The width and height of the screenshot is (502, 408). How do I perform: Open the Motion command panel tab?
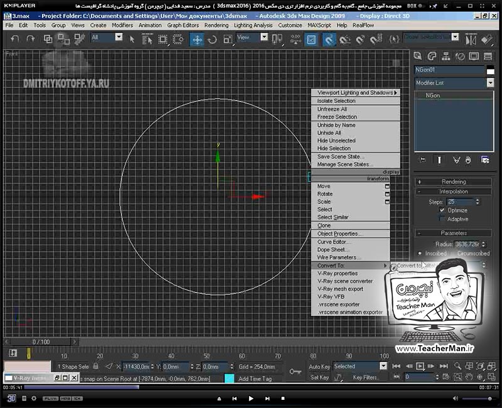(460, 56)
